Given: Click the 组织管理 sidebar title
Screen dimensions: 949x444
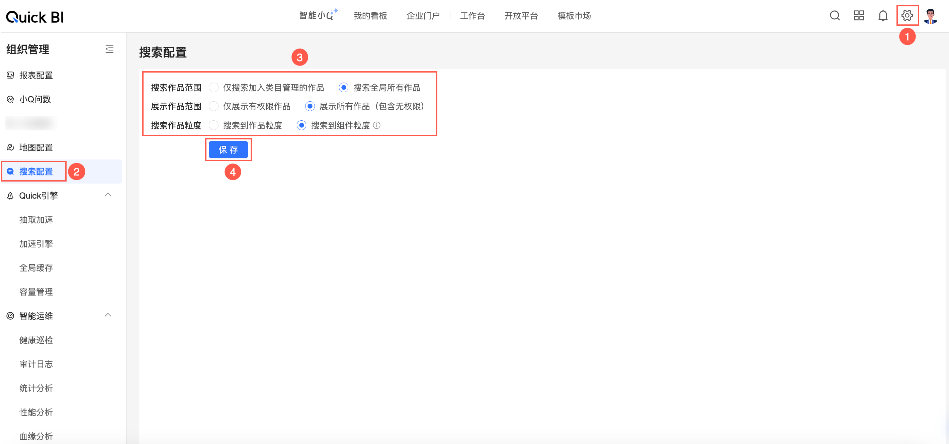Looking at the screenshot, I should tap(28, 49).
